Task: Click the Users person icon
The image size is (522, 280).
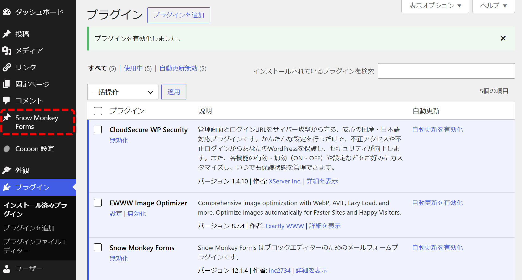Action: coord(7,269)
